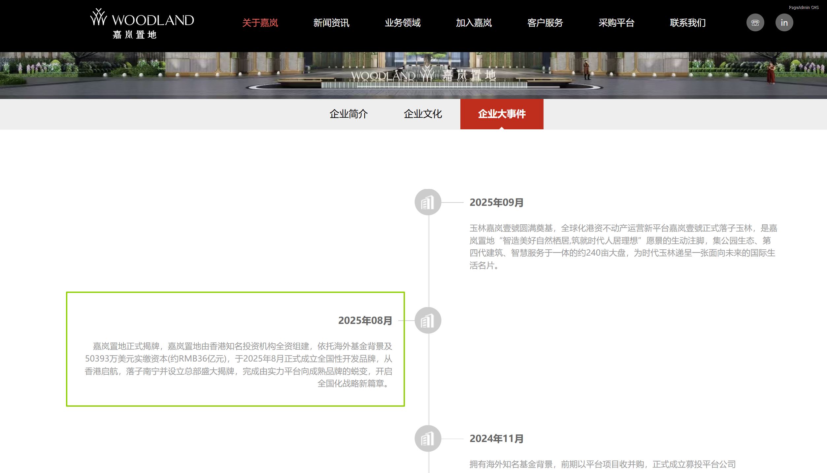This screenshot has height=473, width=827.
Task: Open 业务领域 navigation menu
Action: pyautogui.click(x=403, y=23)
